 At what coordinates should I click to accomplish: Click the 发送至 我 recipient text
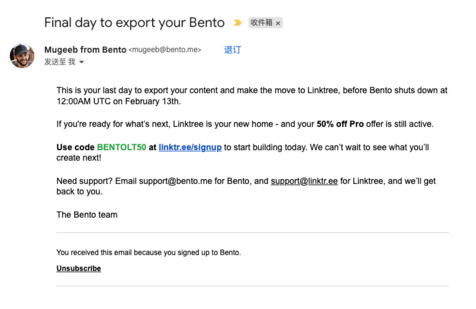[x=60, y=62]
